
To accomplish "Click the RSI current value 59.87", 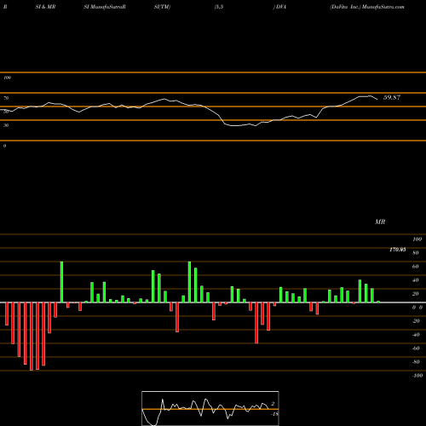I will point(392,97).
